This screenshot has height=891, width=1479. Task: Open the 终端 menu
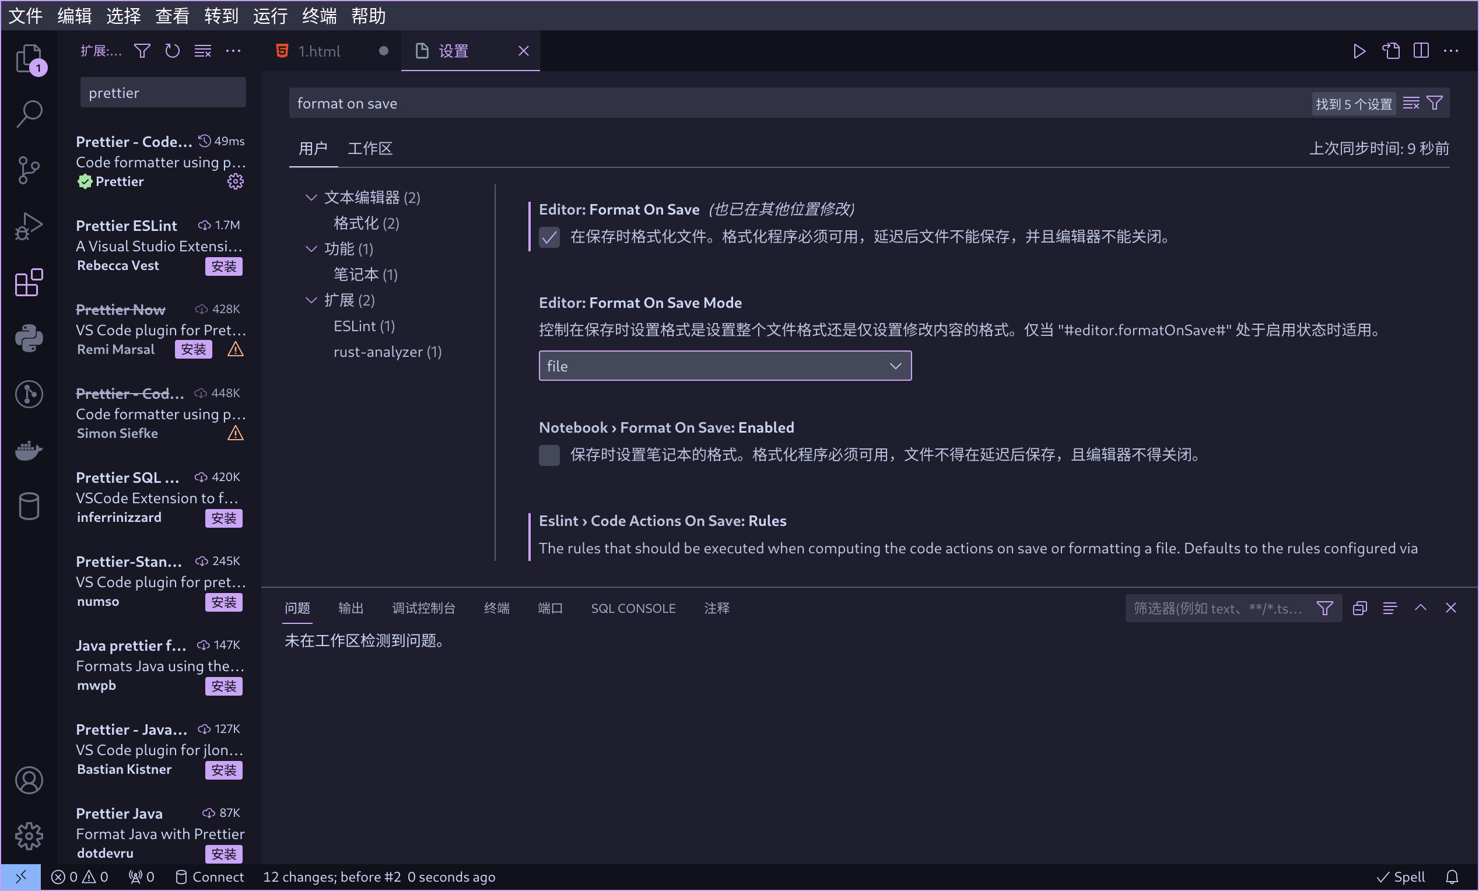319,16
